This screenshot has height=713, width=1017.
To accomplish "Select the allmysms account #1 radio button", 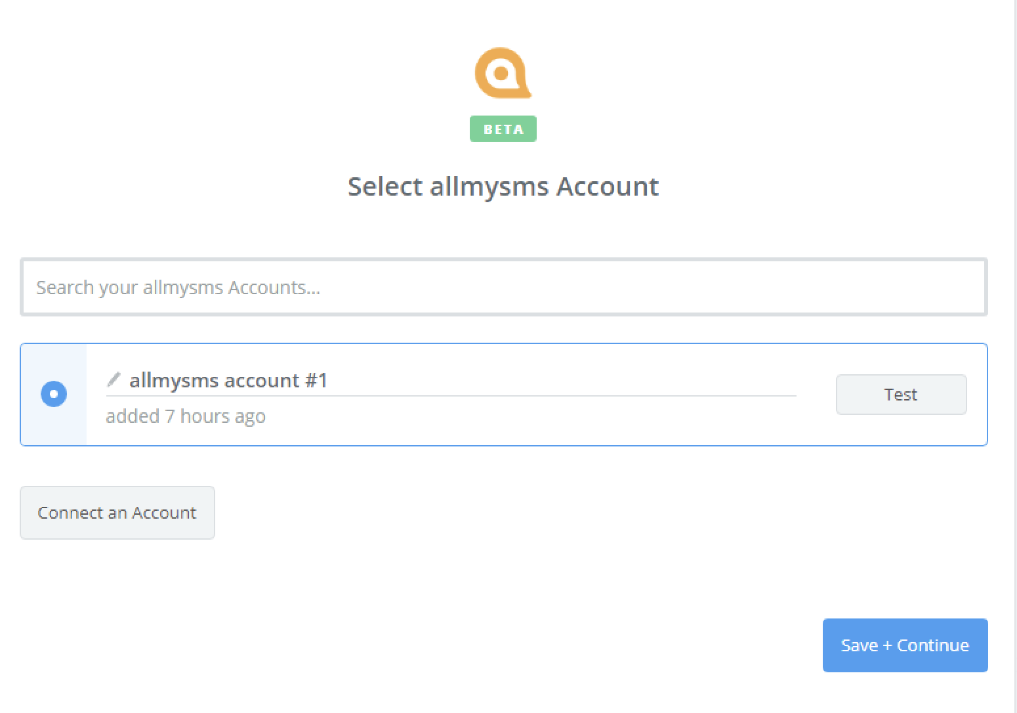I will [x=54, y=394].
